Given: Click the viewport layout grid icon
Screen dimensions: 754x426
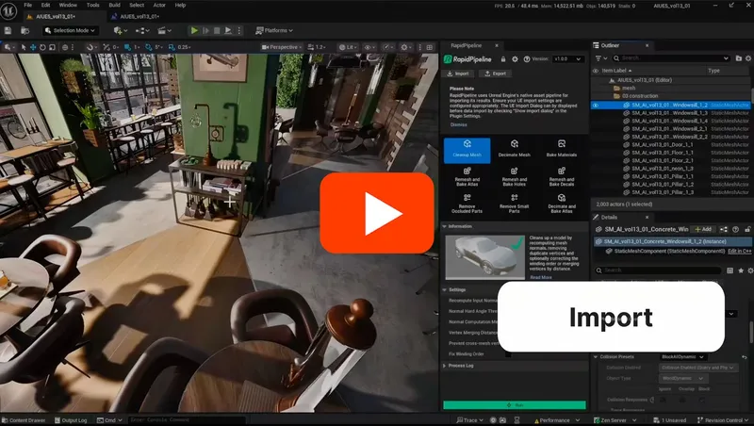Looking at the screenshot, I should click(x=430, y=47).
